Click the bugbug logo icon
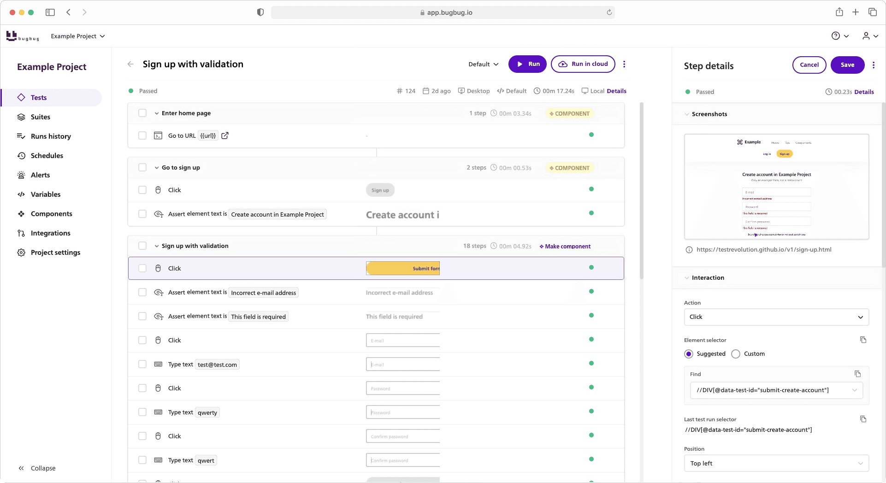This screenshot has height=483, width=886. tap(23, 36)
